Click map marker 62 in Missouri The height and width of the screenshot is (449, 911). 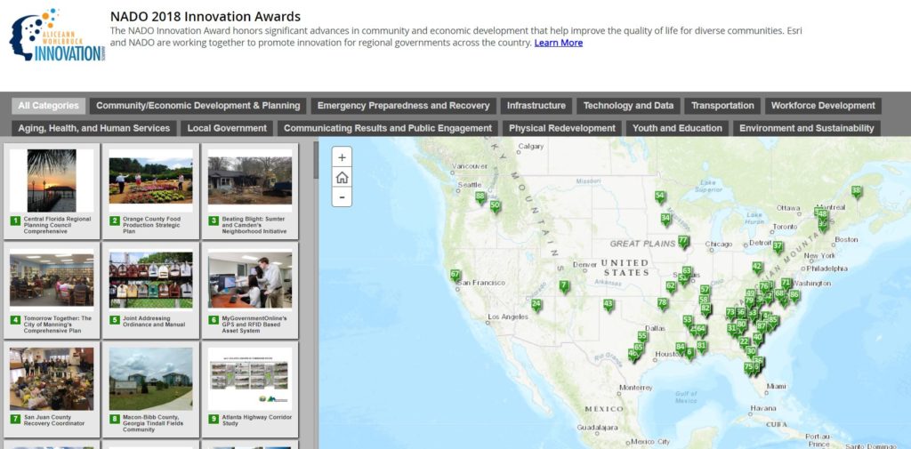(671, 287)
